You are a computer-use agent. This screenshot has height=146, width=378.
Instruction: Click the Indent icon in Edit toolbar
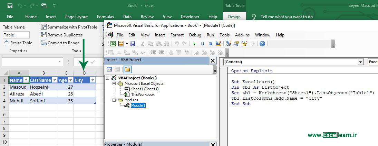pos(153,53)
